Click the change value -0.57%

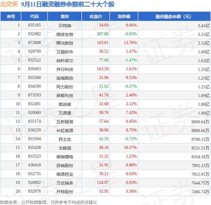[131, 86]
